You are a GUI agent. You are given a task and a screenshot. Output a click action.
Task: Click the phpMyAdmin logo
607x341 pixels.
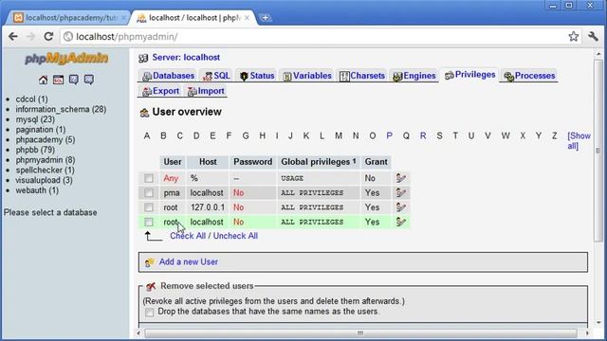pos(66,59)
